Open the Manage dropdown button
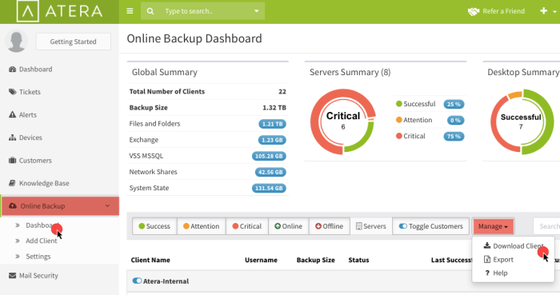The width and height of the screenshot is (560, 295). click(493, 226)
